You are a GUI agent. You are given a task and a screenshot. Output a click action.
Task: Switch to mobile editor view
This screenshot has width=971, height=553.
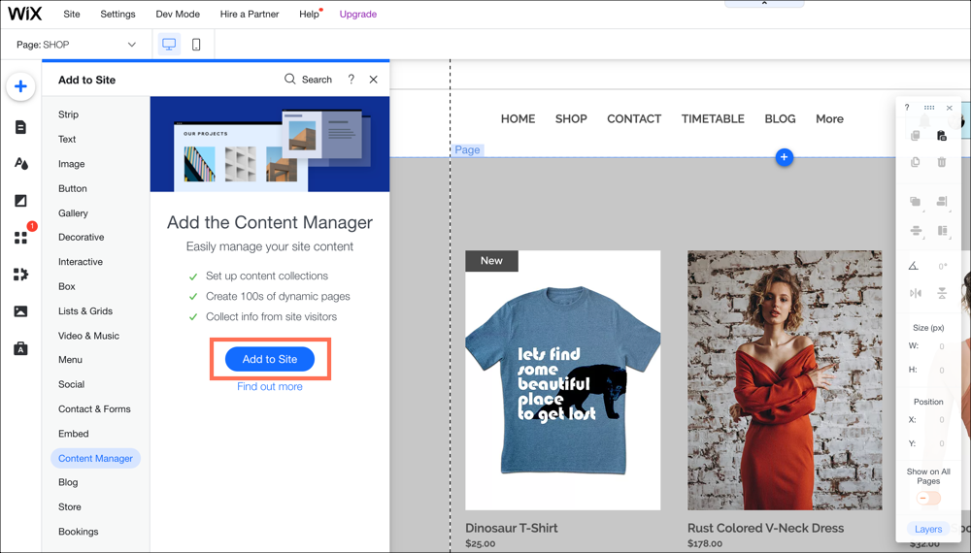coord(196,45)
